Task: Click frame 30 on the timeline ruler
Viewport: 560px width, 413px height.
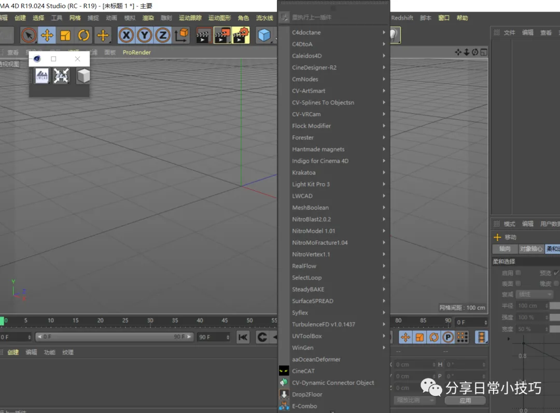Action: coord(150,321)
